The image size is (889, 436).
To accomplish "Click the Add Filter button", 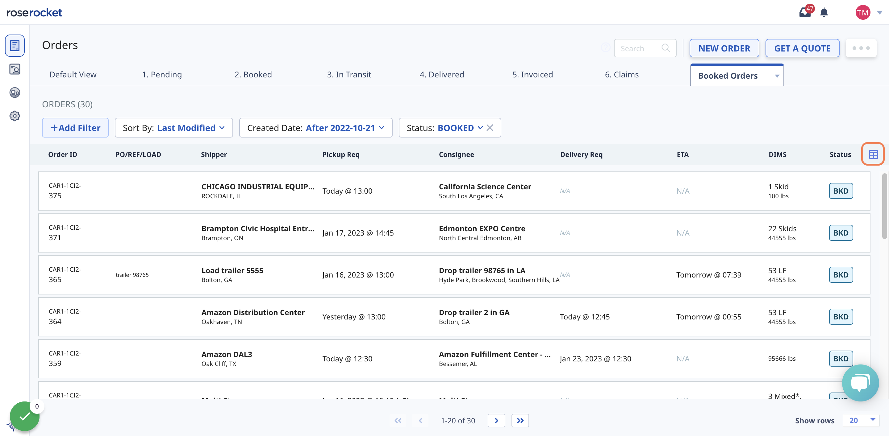I will [75, 128].
